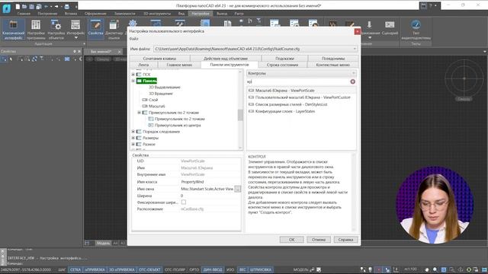Click the Классический интерфейс ribbon icon
This screenshot has width=488, height=274.
pos(13,30)
